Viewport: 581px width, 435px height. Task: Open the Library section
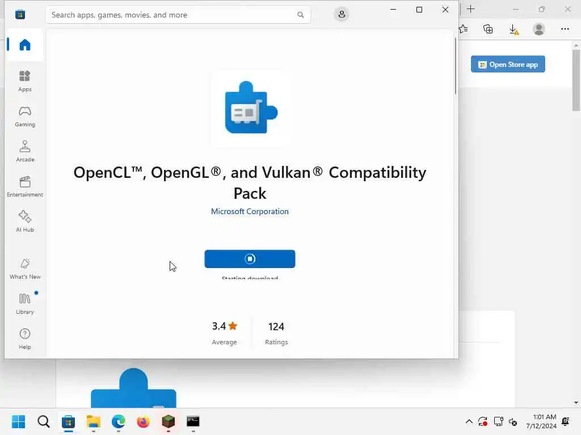point(25,304)
